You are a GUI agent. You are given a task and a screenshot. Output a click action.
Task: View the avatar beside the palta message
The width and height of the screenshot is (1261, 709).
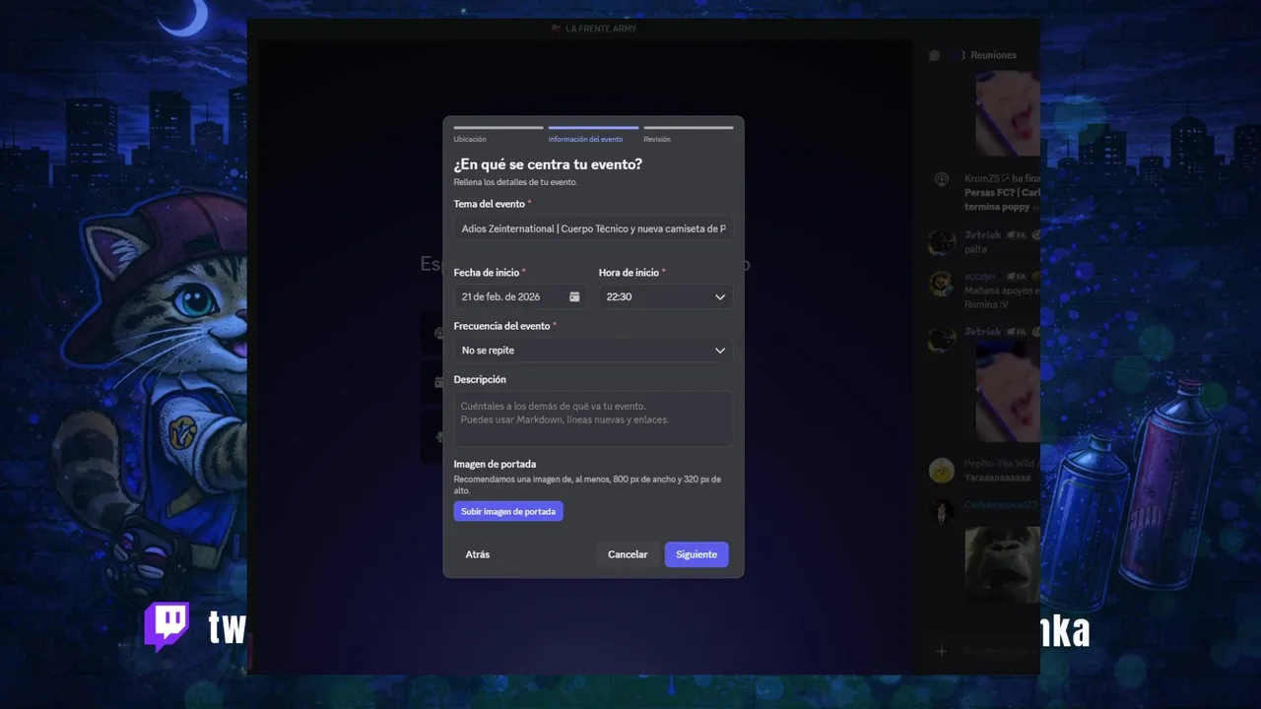point(942,242)
